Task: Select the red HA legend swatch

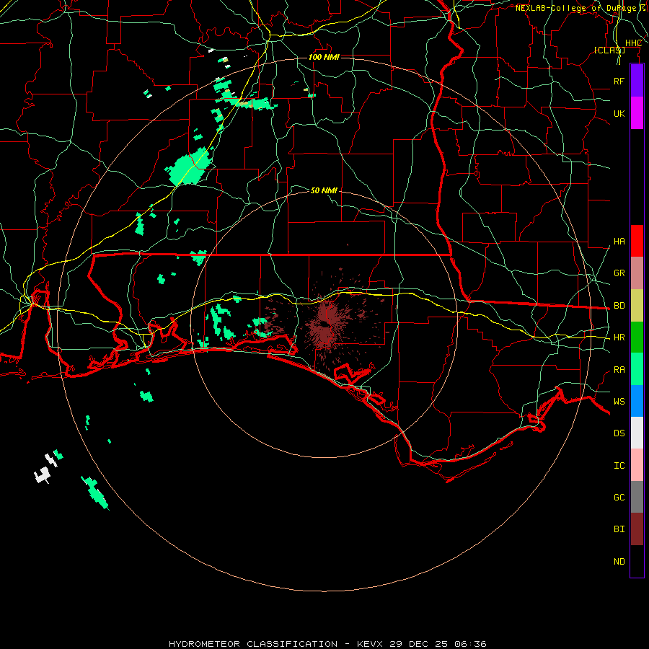Action: 637,241
